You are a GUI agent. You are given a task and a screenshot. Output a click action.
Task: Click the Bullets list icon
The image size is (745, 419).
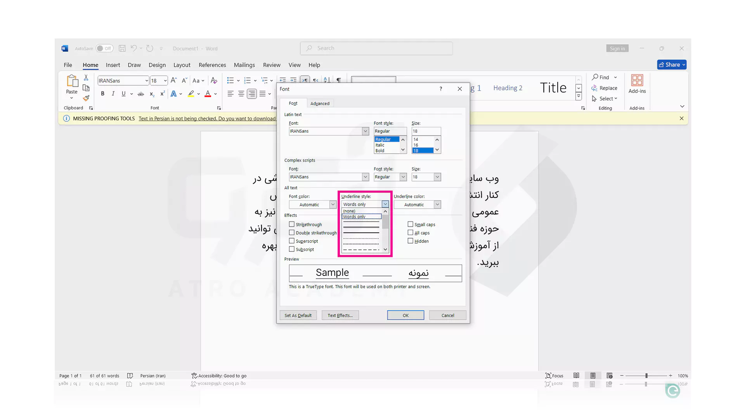click(230, 80)
